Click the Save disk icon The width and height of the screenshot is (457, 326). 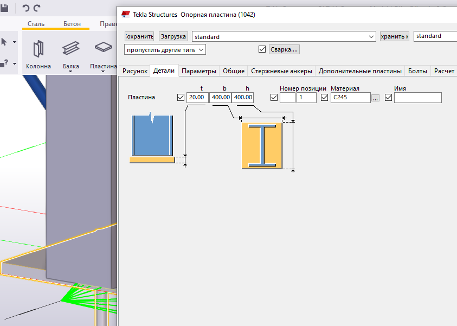click(4, 8)
